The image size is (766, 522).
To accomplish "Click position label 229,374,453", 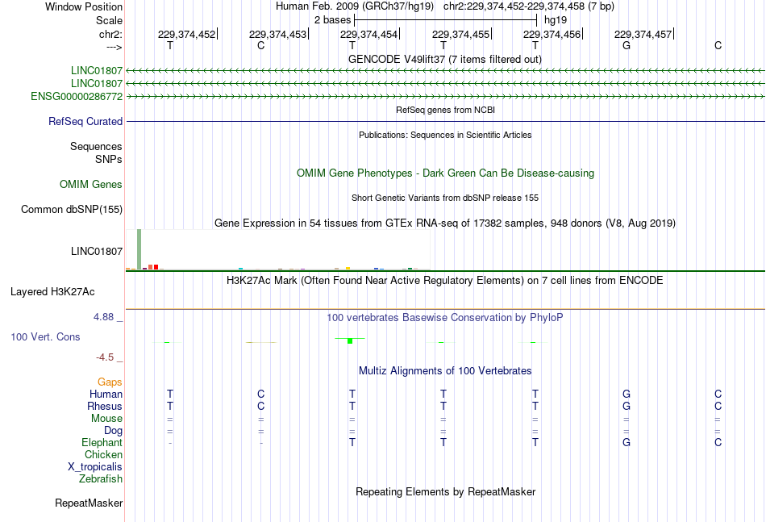I will 277,34.
